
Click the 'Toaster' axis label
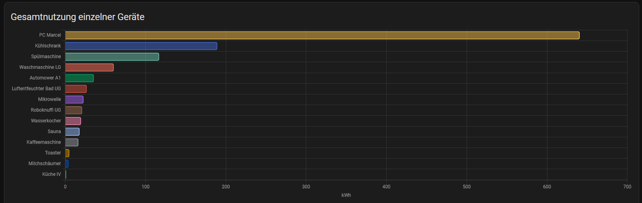[x=53, y=153]
